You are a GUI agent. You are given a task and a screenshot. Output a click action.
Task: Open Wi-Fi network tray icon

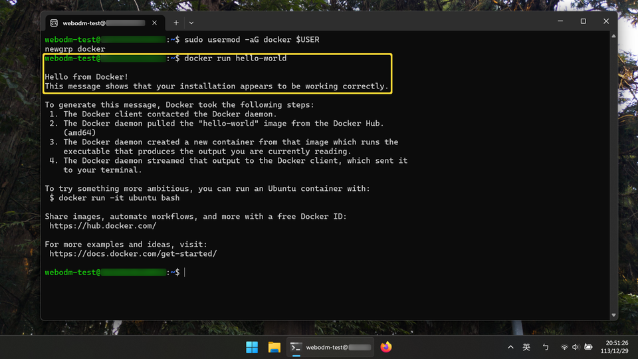[x=564, y=347]
